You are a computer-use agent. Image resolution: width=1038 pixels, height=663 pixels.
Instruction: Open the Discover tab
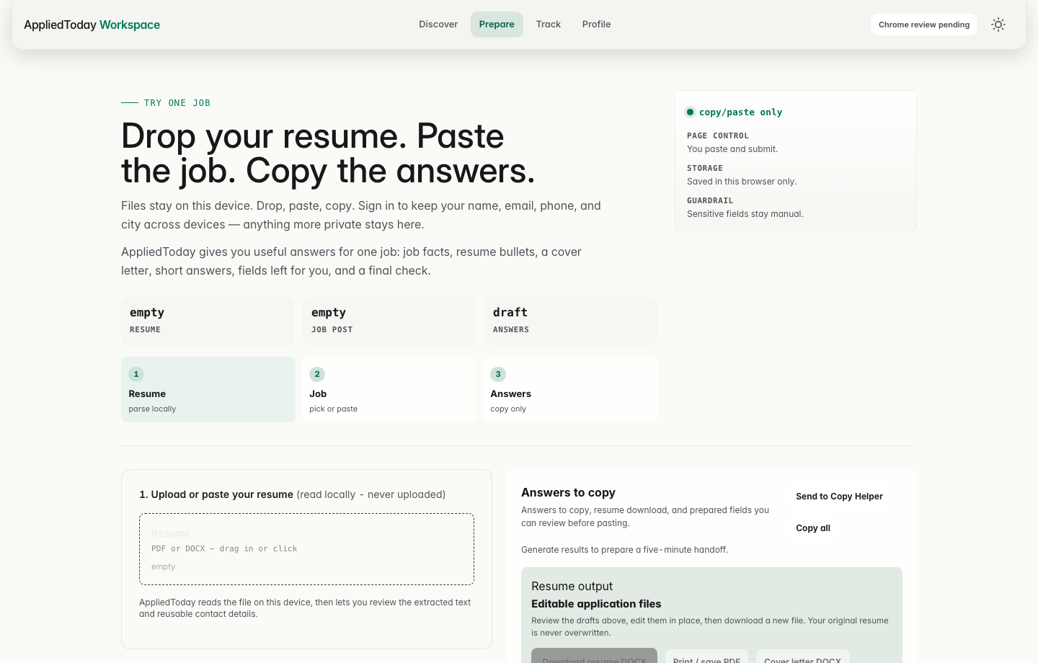click(x=438, y=25)
